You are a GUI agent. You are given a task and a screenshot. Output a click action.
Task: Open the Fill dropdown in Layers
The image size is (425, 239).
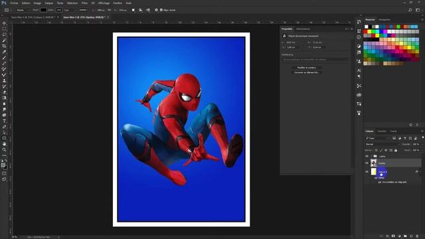(422, 151)
